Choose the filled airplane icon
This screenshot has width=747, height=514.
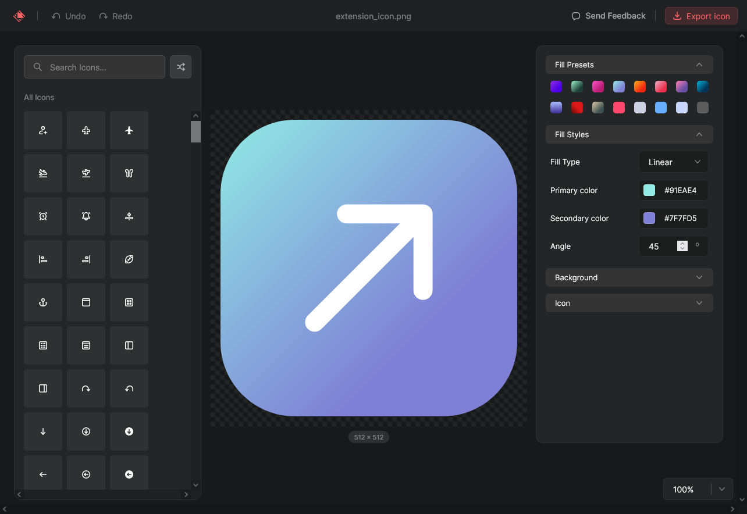(129, 130)
